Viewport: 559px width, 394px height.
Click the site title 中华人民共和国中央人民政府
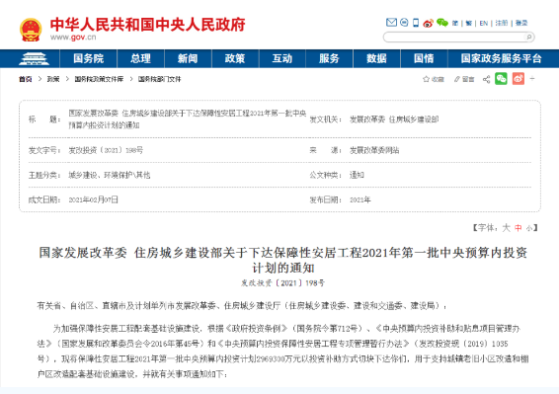[x=147, y=25]
